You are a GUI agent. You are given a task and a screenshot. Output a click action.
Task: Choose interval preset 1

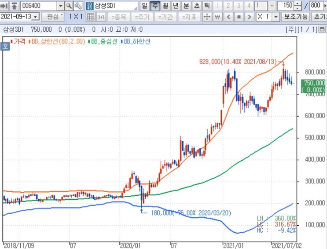tap(218, 6)
